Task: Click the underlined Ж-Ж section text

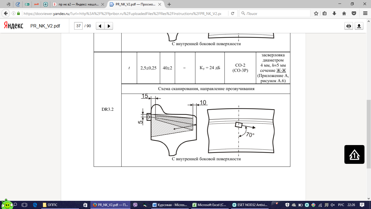Action: tap(281, 70)
